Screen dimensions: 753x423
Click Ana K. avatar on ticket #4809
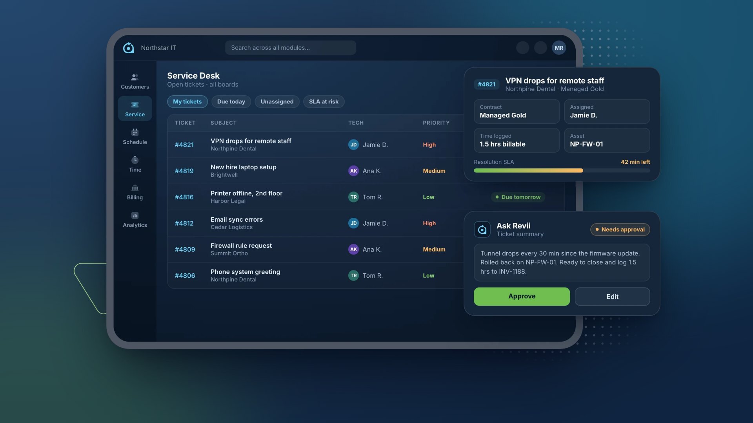click(x=353, y=249)
